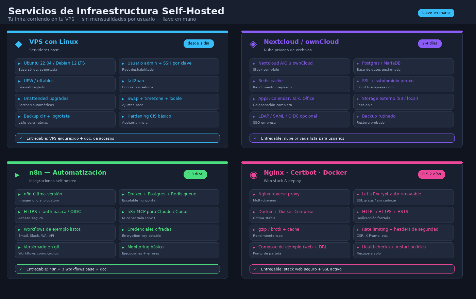Select the fail2ban card
476x299 pixels.
(169, 84)
